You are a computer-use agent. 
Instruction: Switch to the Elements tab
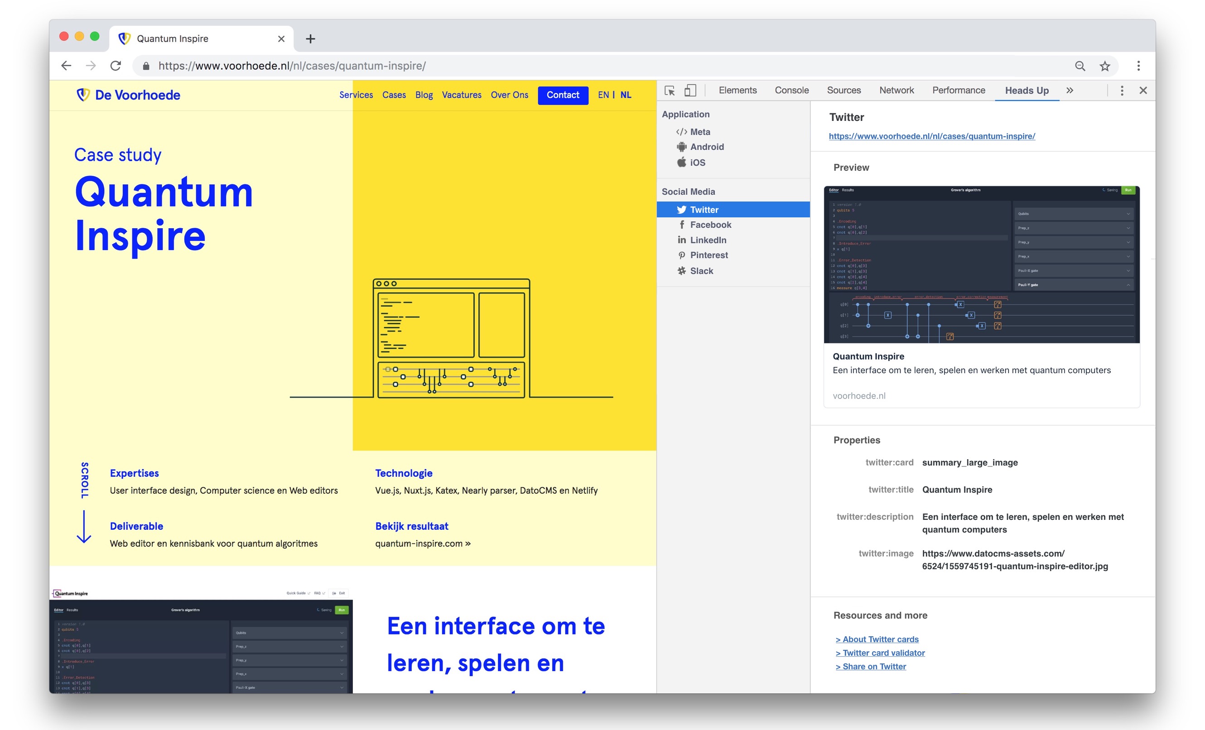pos(737,91)
